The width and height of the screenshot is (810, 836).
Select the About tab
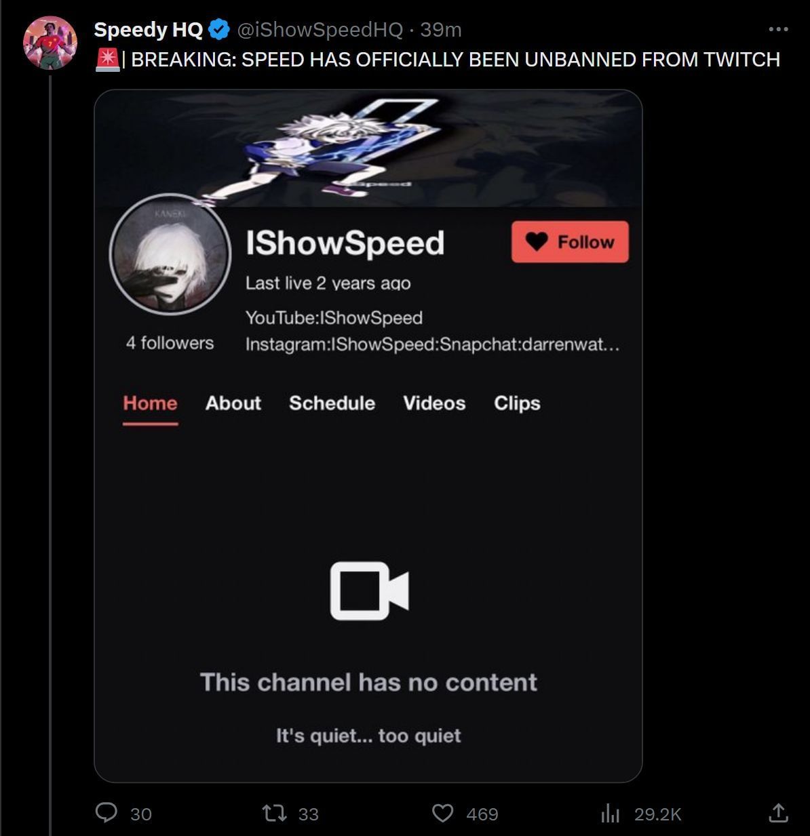233,403
